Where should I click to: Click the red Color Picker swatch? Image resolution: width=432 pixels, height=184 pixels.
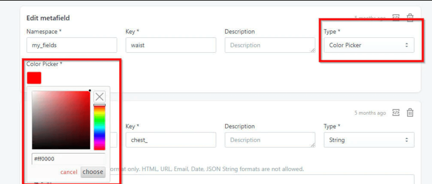(x=34, y=78)
